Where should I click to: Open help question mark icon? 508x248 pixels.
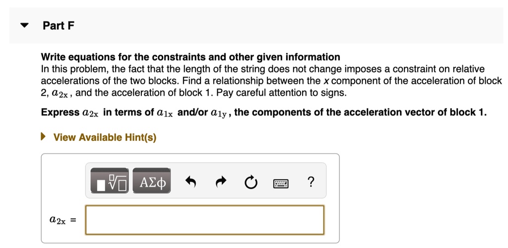(x=311, y=182)
